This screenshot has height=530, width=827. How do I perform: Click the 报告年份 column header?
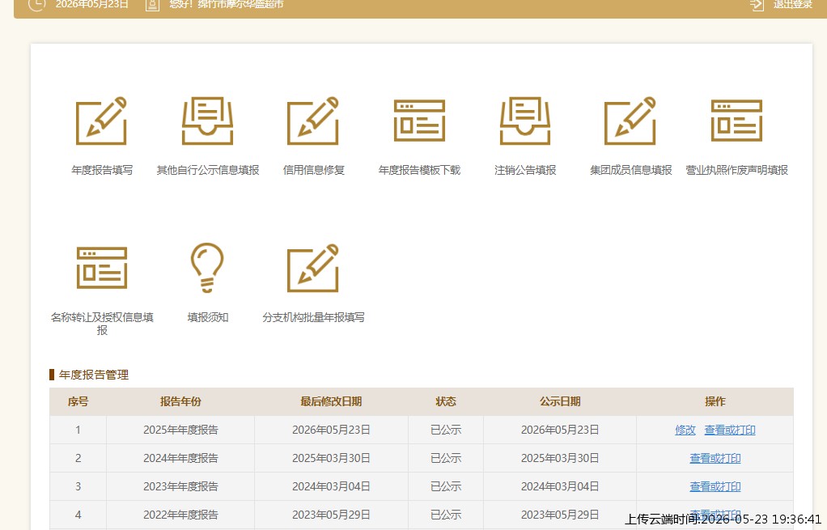(180, 401)
